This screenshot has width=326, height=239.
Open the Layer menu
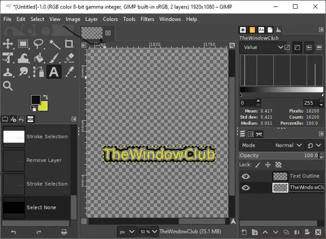click(91, 19)
